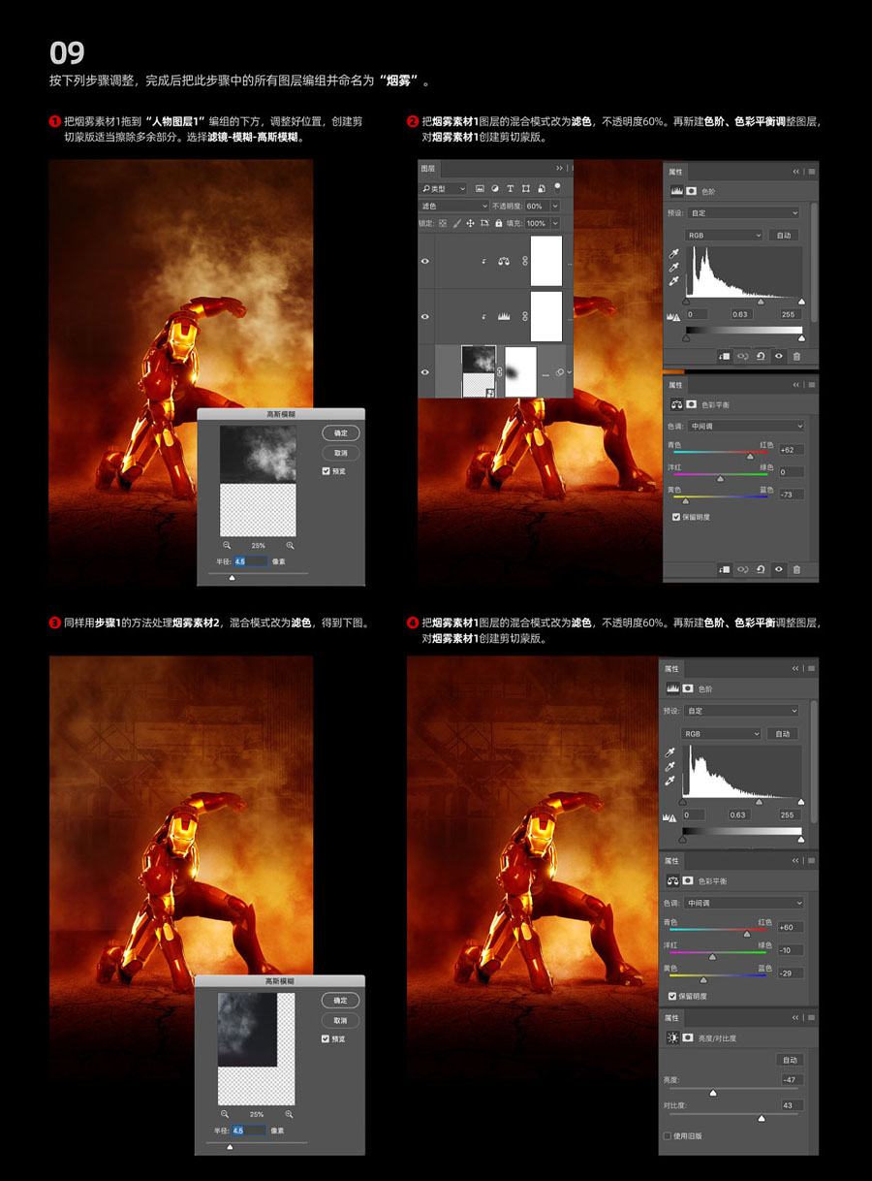The height and width of the screenshot is (1181, 872).
Task: Enable the 使用旧版 checkbox
Action: [x=668, y=1135]
